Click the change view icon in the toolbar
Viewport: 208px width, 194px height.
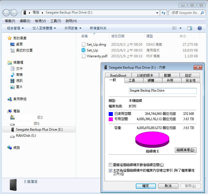(x=175, y=28)
